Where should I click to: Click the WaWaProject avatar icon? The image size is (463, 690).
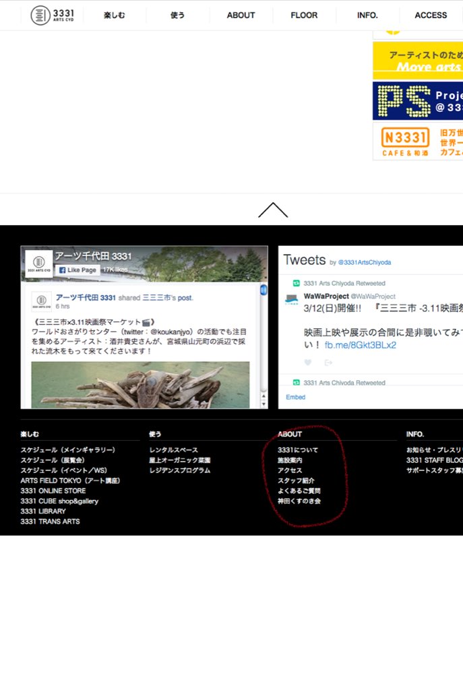point(291,299)
